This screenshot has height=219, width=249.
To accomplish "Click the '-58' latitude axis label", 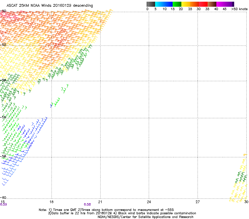I will coord(3,156).
